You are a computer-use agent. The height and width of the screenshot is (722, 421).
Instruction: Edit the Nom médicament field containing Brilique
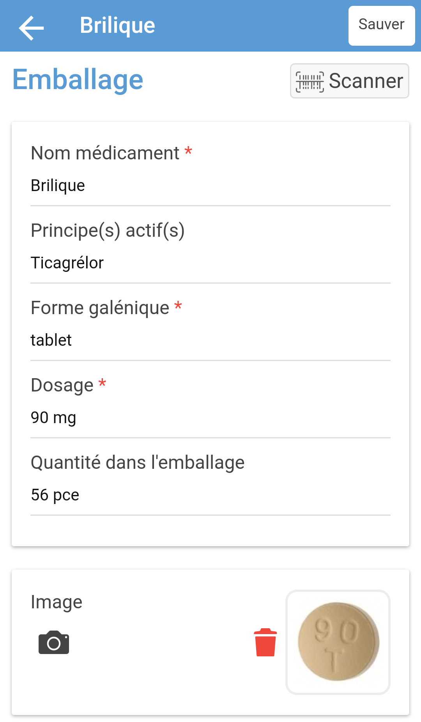210,186
